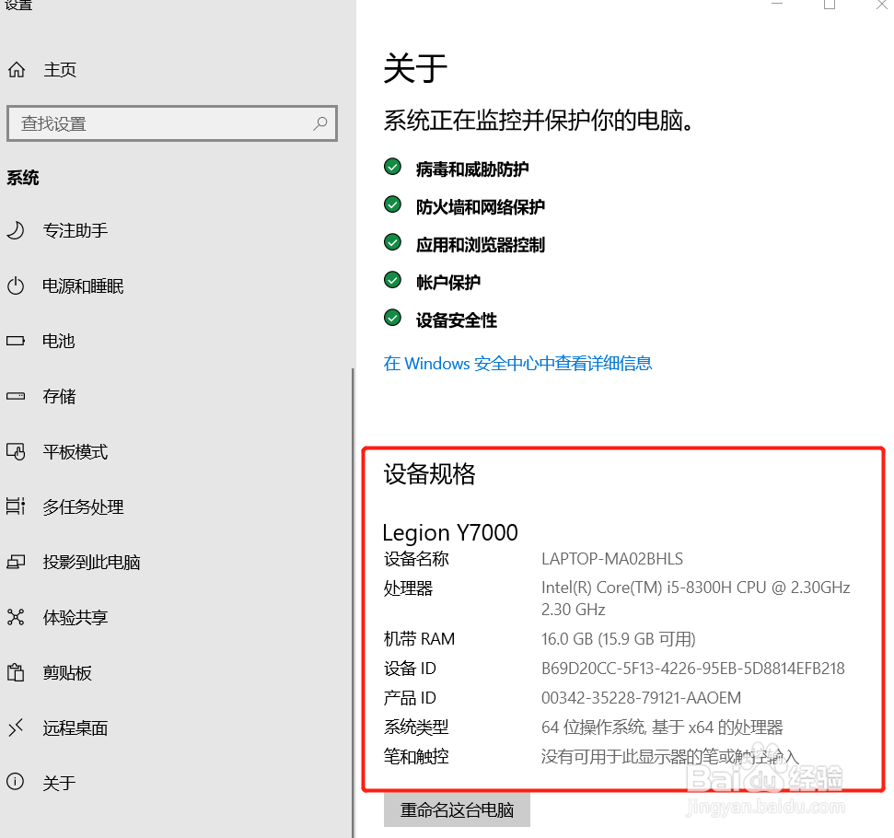894x838 pixels.
Task: Open 专注助手 settings page
Action: point(75,230)
